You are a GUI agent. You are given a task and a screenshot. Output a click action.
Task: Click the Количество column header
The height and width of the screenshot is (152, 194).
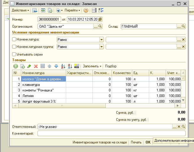[x=122, y=73]
